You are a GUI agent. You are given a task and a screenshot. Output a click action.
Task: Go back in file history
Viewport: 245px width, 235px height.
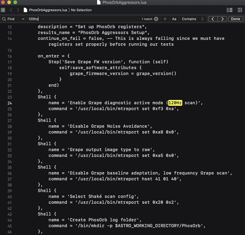click(x=11, y=10)
